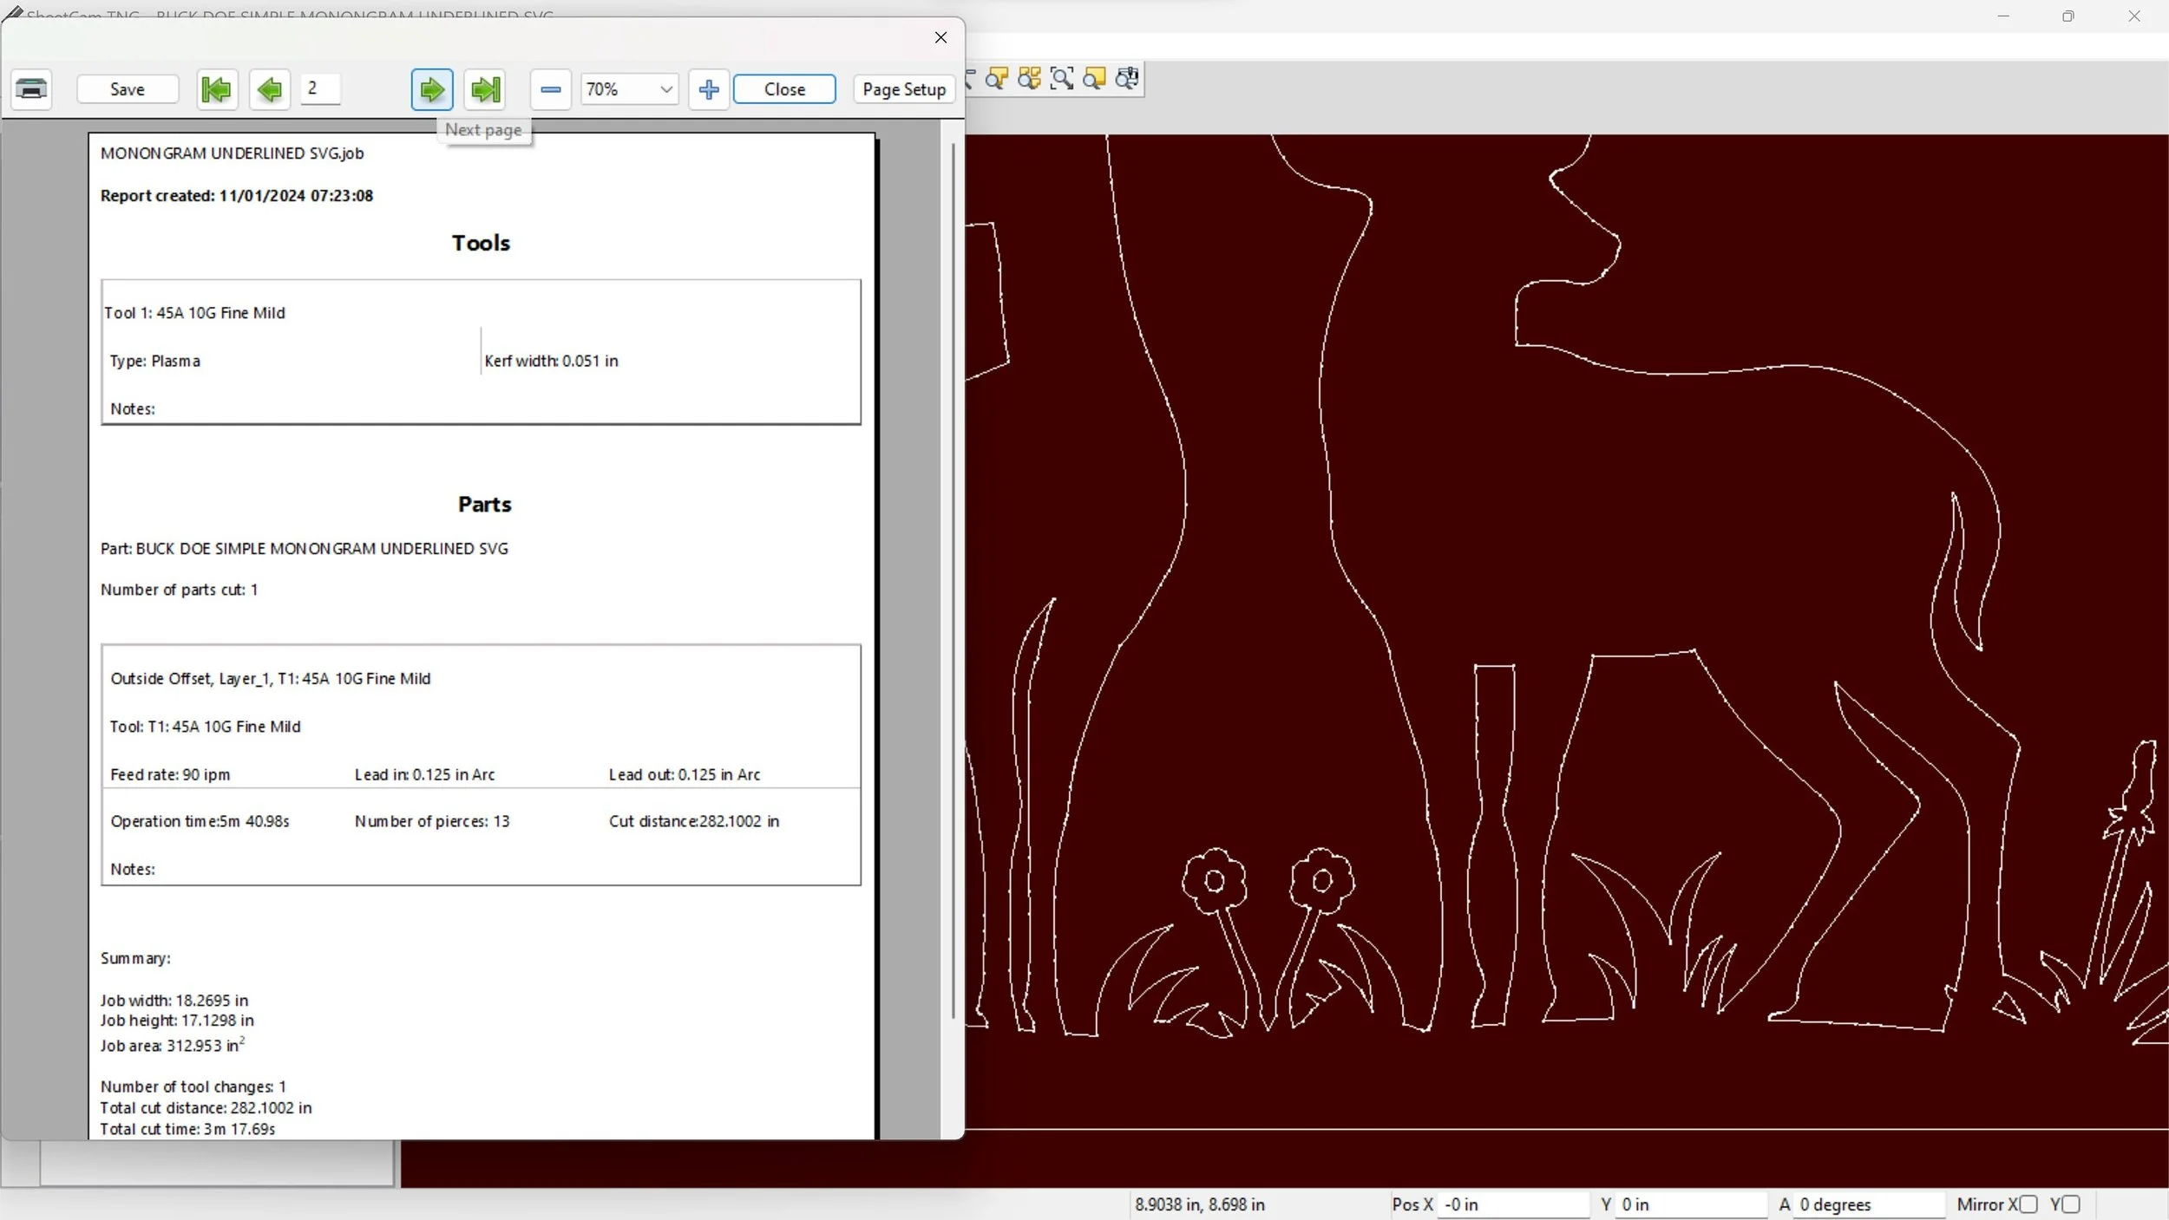Select the Zoom window tool
The image size is (2169, 1220).
pyautogui.click(x=1061, y=79)
